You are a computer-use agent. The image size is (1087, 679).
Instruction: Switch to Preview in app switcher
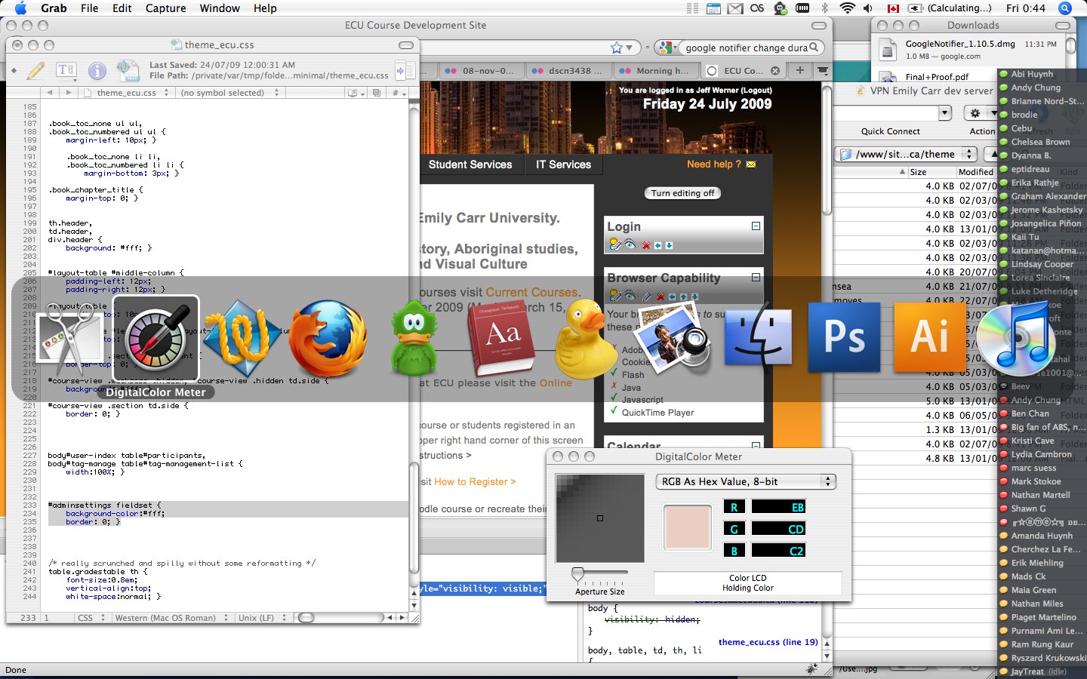673,338
